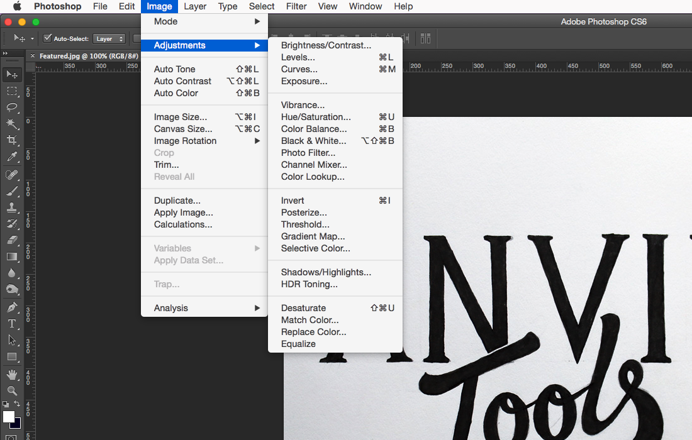Image resolution: width=692 pixels, height=440 pixels.
Task: Choose Threshold adjustment
Action: click(x=335, y=224)
